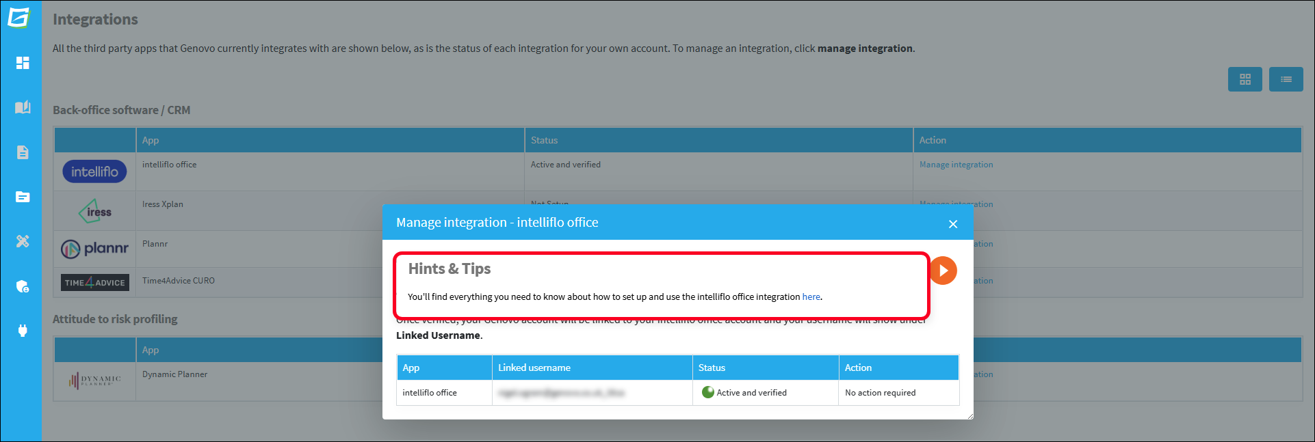
Task: Click the Time4Advice logo
Action: click(94, 282)
